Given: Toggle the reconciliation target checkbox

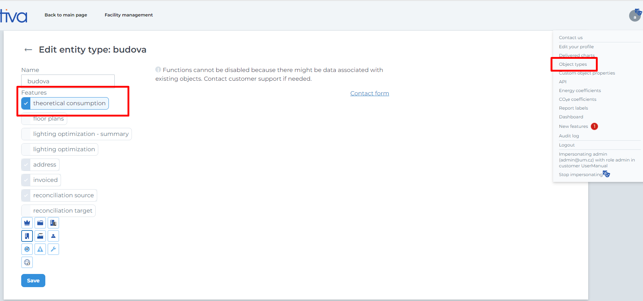Looking at the screenshot, I should [26, 211].
